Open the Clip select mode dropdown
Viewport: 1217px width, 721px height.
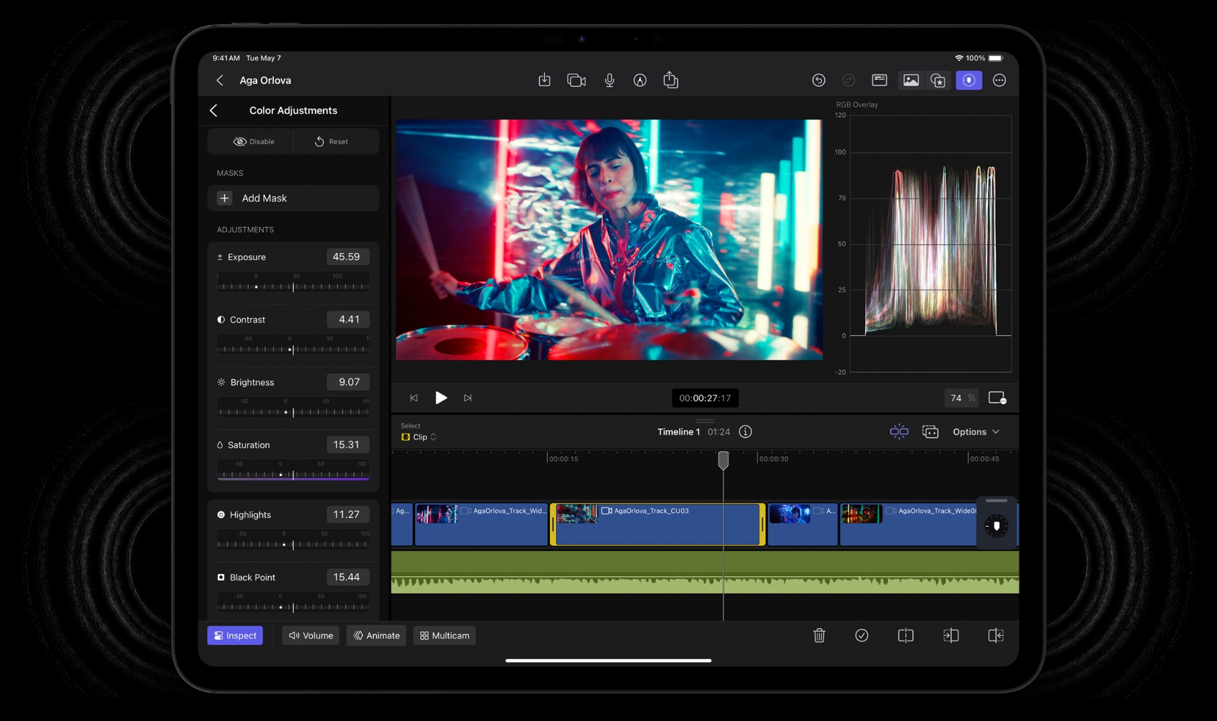coord(419,437)
